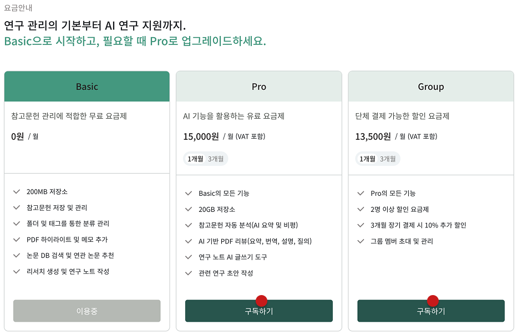Click 구독하기 button under Pro plan
This screenshot has width=518, height=335.
[259, 312]
